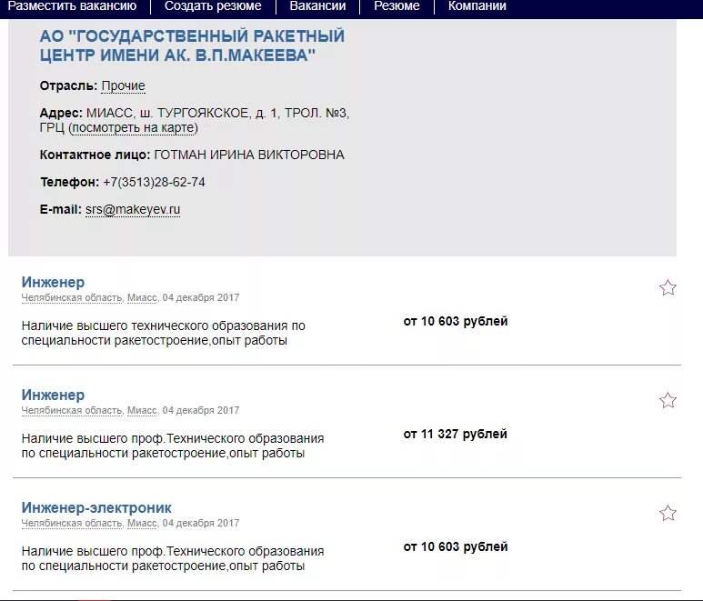Click Миасс in the 11 327 рублей Инженер listing
The height and width of the screenshot is (601, 703).
[x=142, y=411]
